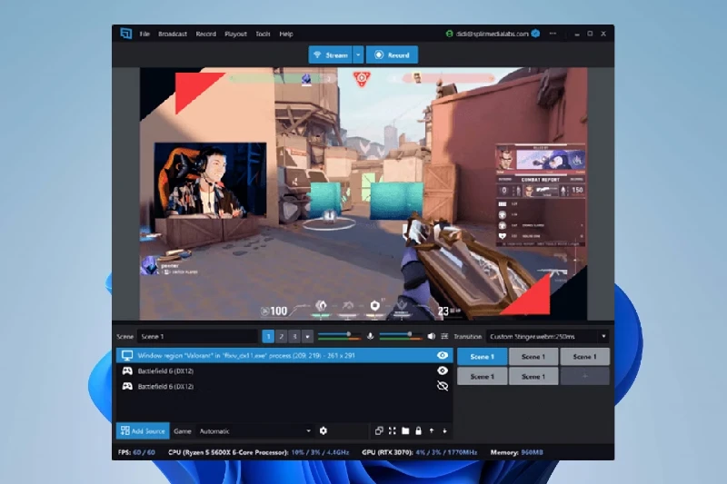The height and width of the screenshot is (484, 727).
Task: Move source up with up arrow
Action: (x=431, y=430)
